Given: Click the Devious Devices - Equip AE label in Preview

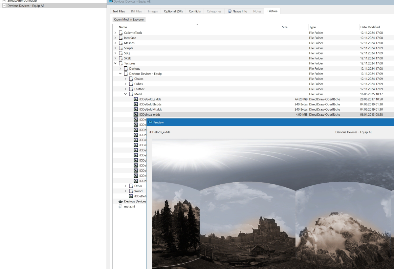Looking at the screenshot, I should coord(354,132).
